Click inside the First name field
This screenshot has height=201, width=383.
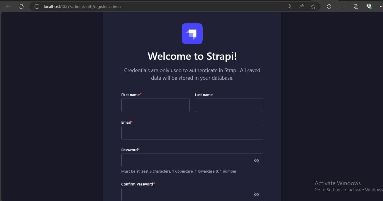point(155,105)
